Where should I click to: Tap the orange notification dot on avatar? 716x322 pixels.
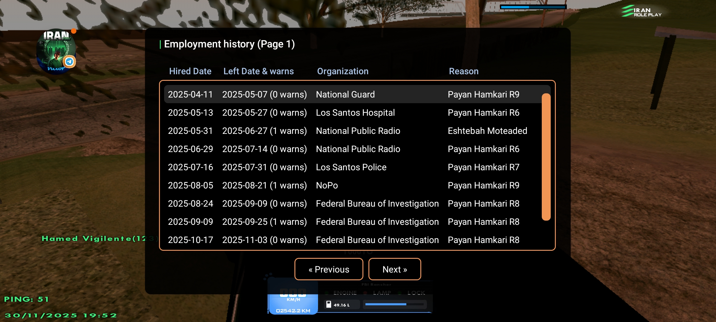(x=74, y=31)
